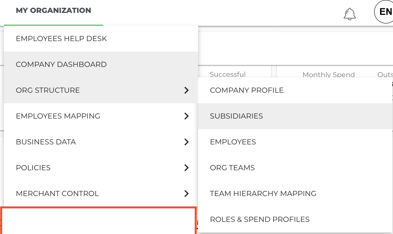
Task: Open the notifications bell icon
Action: 349,14
